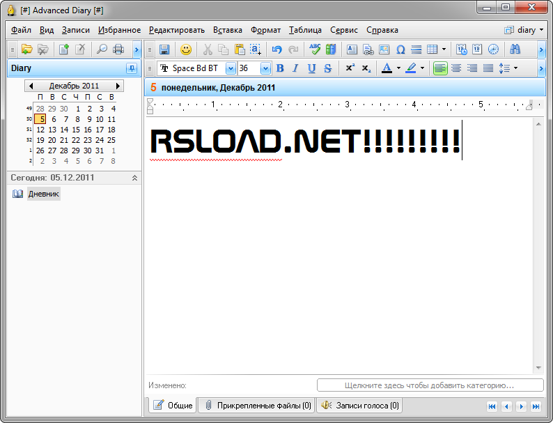Toggle bold formatting

[x=280, y=68]
